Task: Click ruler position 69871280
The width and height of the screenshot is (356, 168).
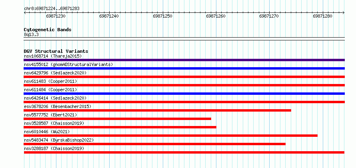Action: point(322,16)
